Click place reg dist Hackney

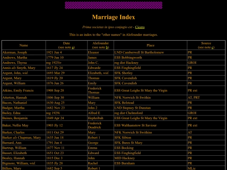tap(127, 63)
